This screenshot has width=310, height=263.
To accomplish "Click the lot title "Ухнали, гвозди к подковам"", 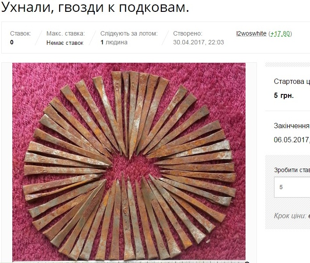I will [95, 7].
